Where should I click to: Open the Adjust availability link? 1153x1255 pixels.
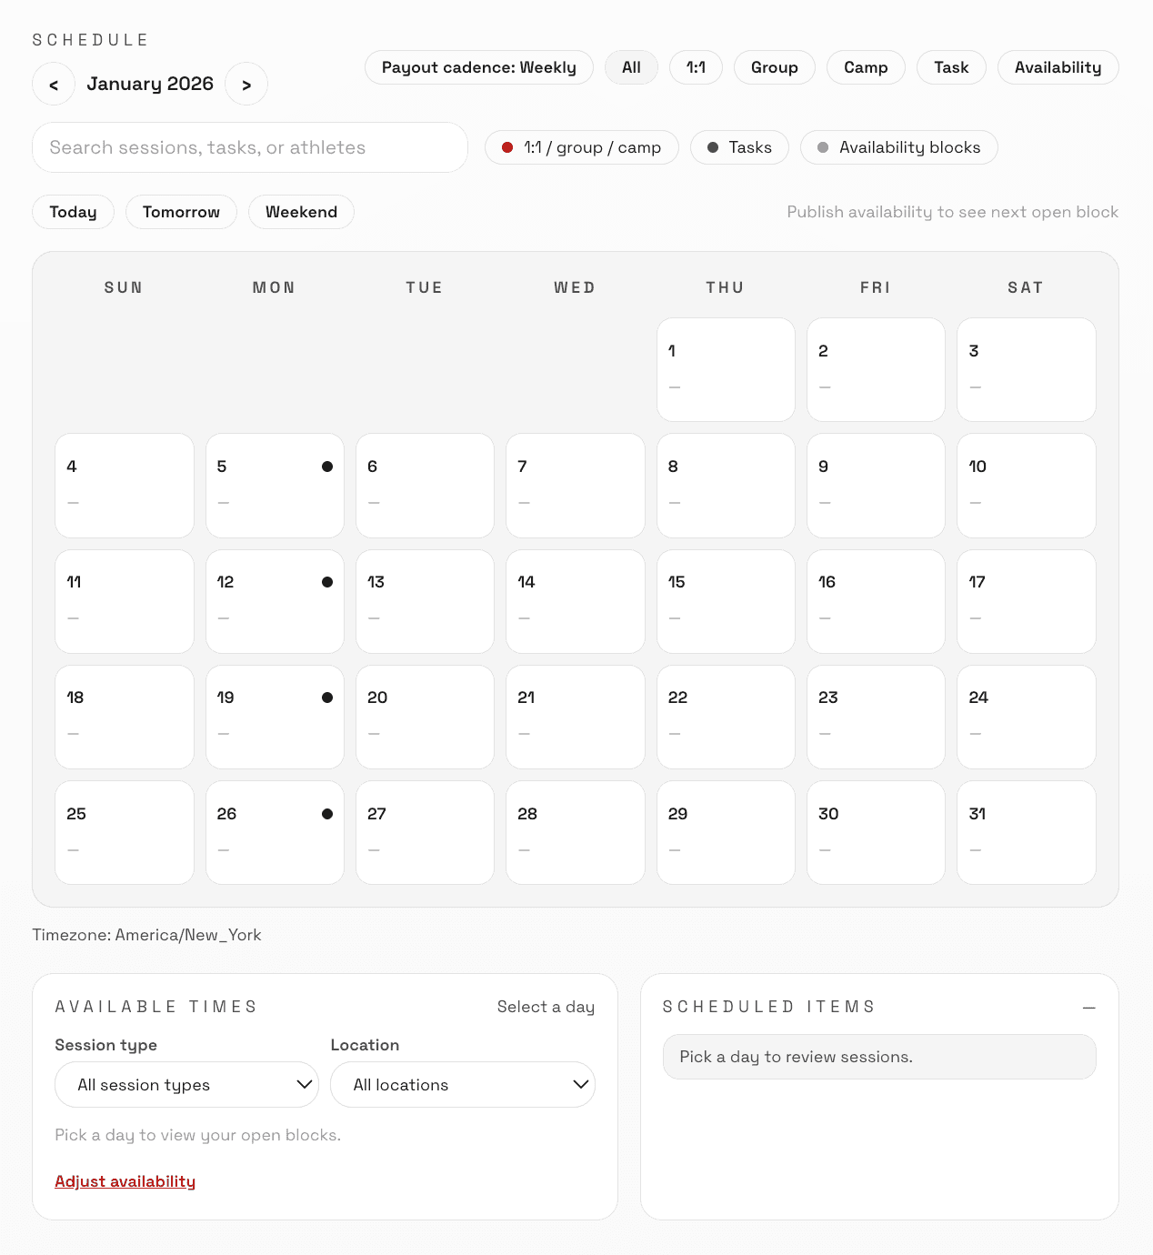click(125, 1181)
